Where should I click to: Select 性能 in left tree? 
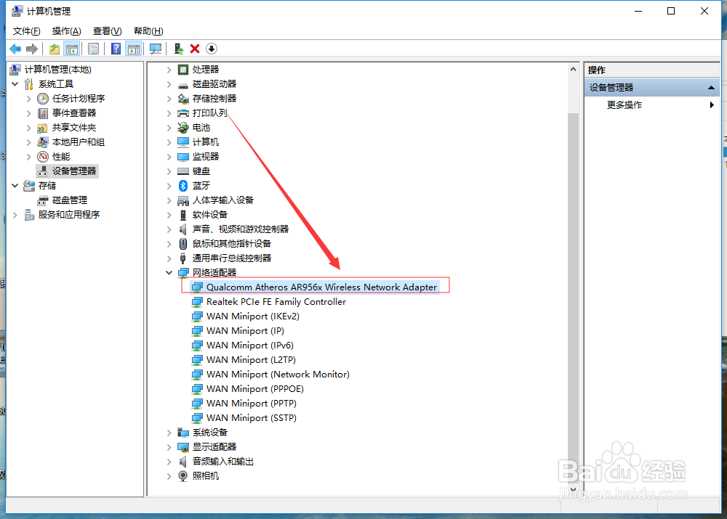[61, 157]
